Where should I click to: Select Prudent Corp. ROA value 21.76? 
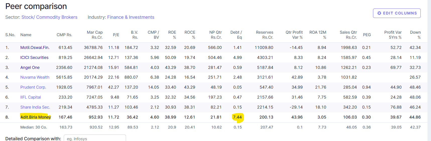click(321, 87)
